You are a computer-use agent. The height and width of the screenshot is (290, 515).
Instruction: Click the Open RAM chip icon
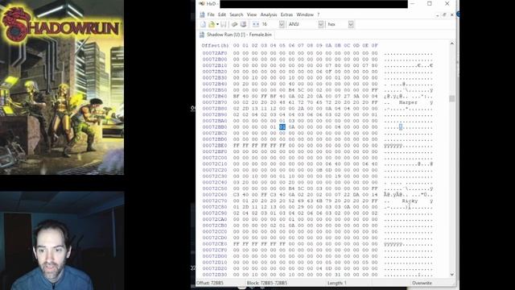coord(234,24)
